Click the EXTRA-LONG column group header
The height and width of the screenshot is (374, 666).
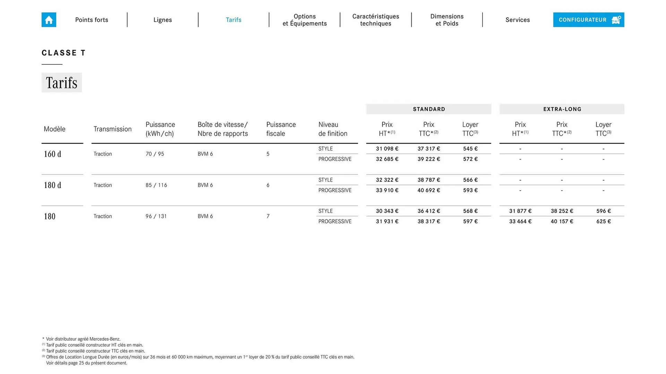click(x=562, y=109)
